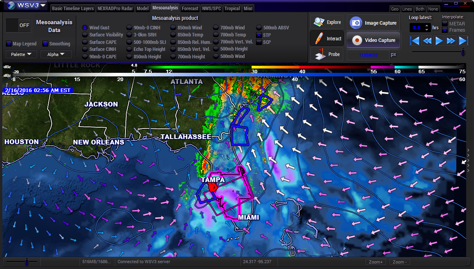This screenshot has height=269, width=474.
Task: Select the 700mb Height product
Action: pos(173,56)
